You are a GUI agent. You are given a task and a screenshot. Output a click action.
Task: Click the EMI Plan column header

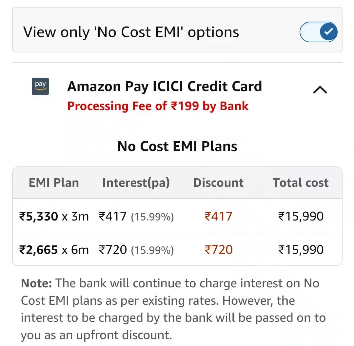point(54,183)
